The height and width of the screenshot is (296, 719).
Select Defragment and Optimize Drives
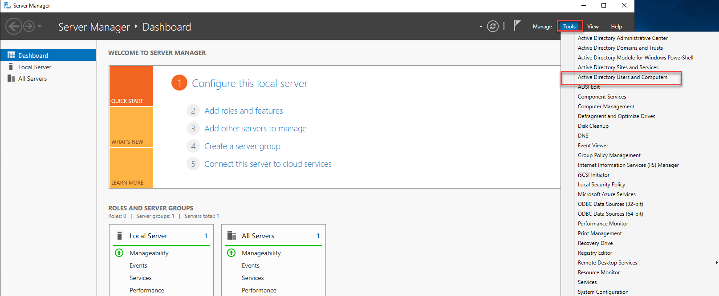point(617,116)
